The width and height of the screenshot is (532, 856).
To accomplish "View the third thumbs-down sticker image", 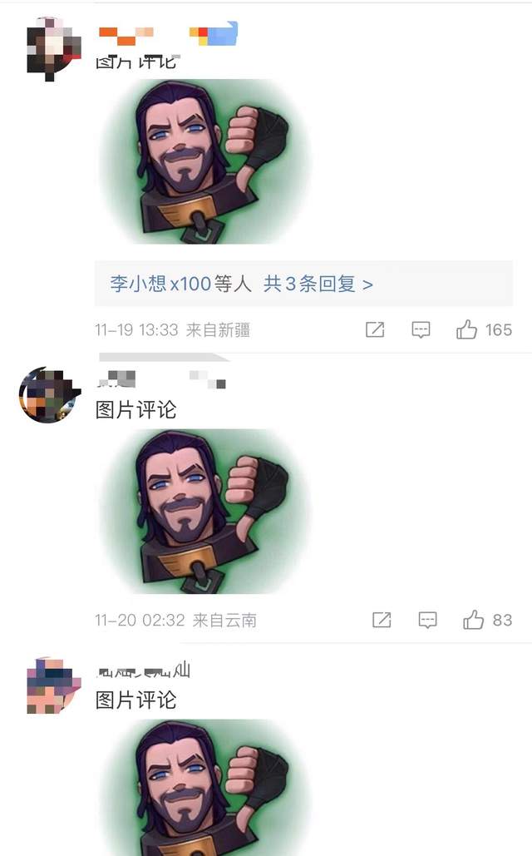I will (x=204, y=787).
